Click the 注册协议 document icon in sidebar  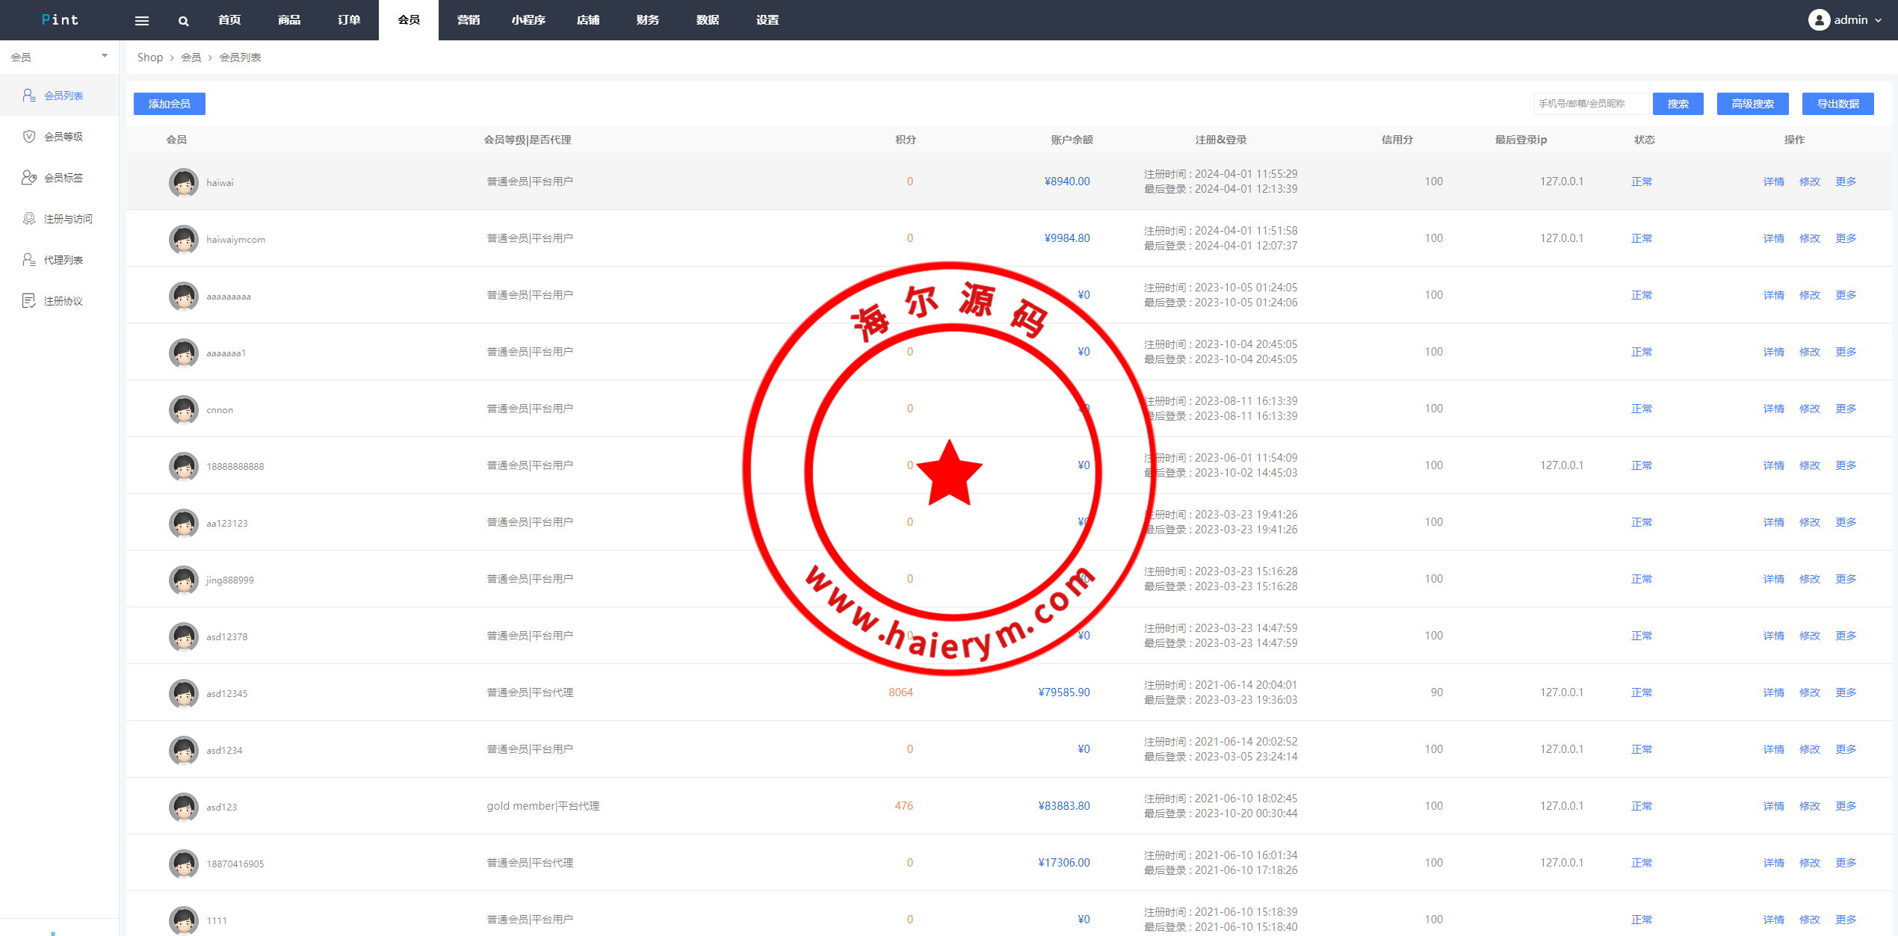[x=29, y=300]
